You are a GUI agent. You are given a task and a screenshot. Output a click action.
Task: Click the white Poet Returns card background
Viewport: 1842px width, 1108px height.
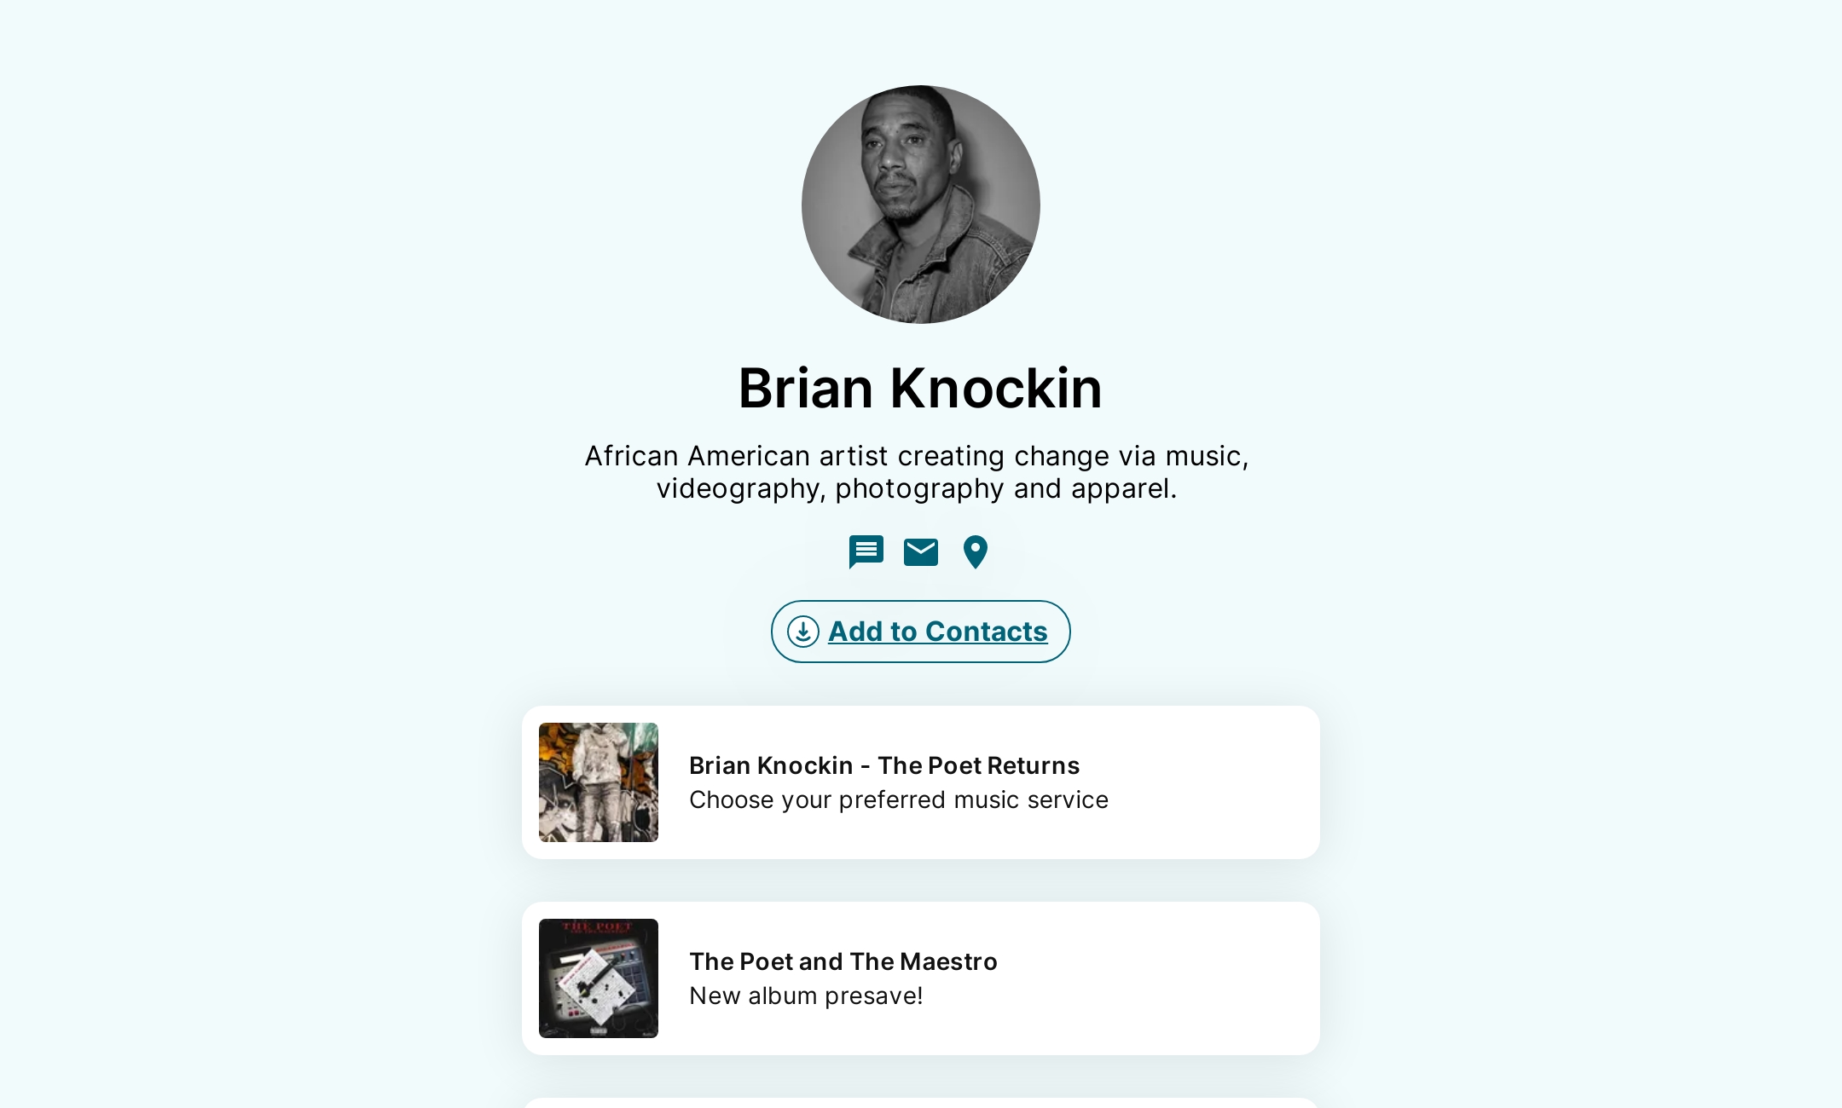click(x=1194, y=782)
